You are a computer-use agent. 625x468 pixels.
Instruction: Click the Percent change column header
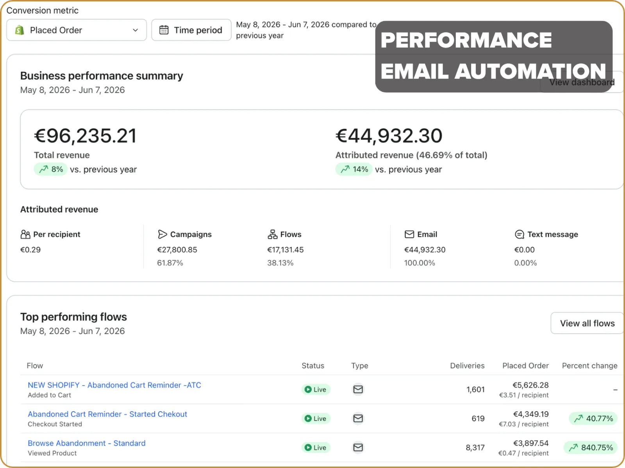coord(590,366)
